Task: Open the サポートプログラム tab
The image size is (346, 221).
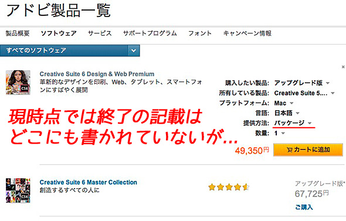Action: (150, 33)
